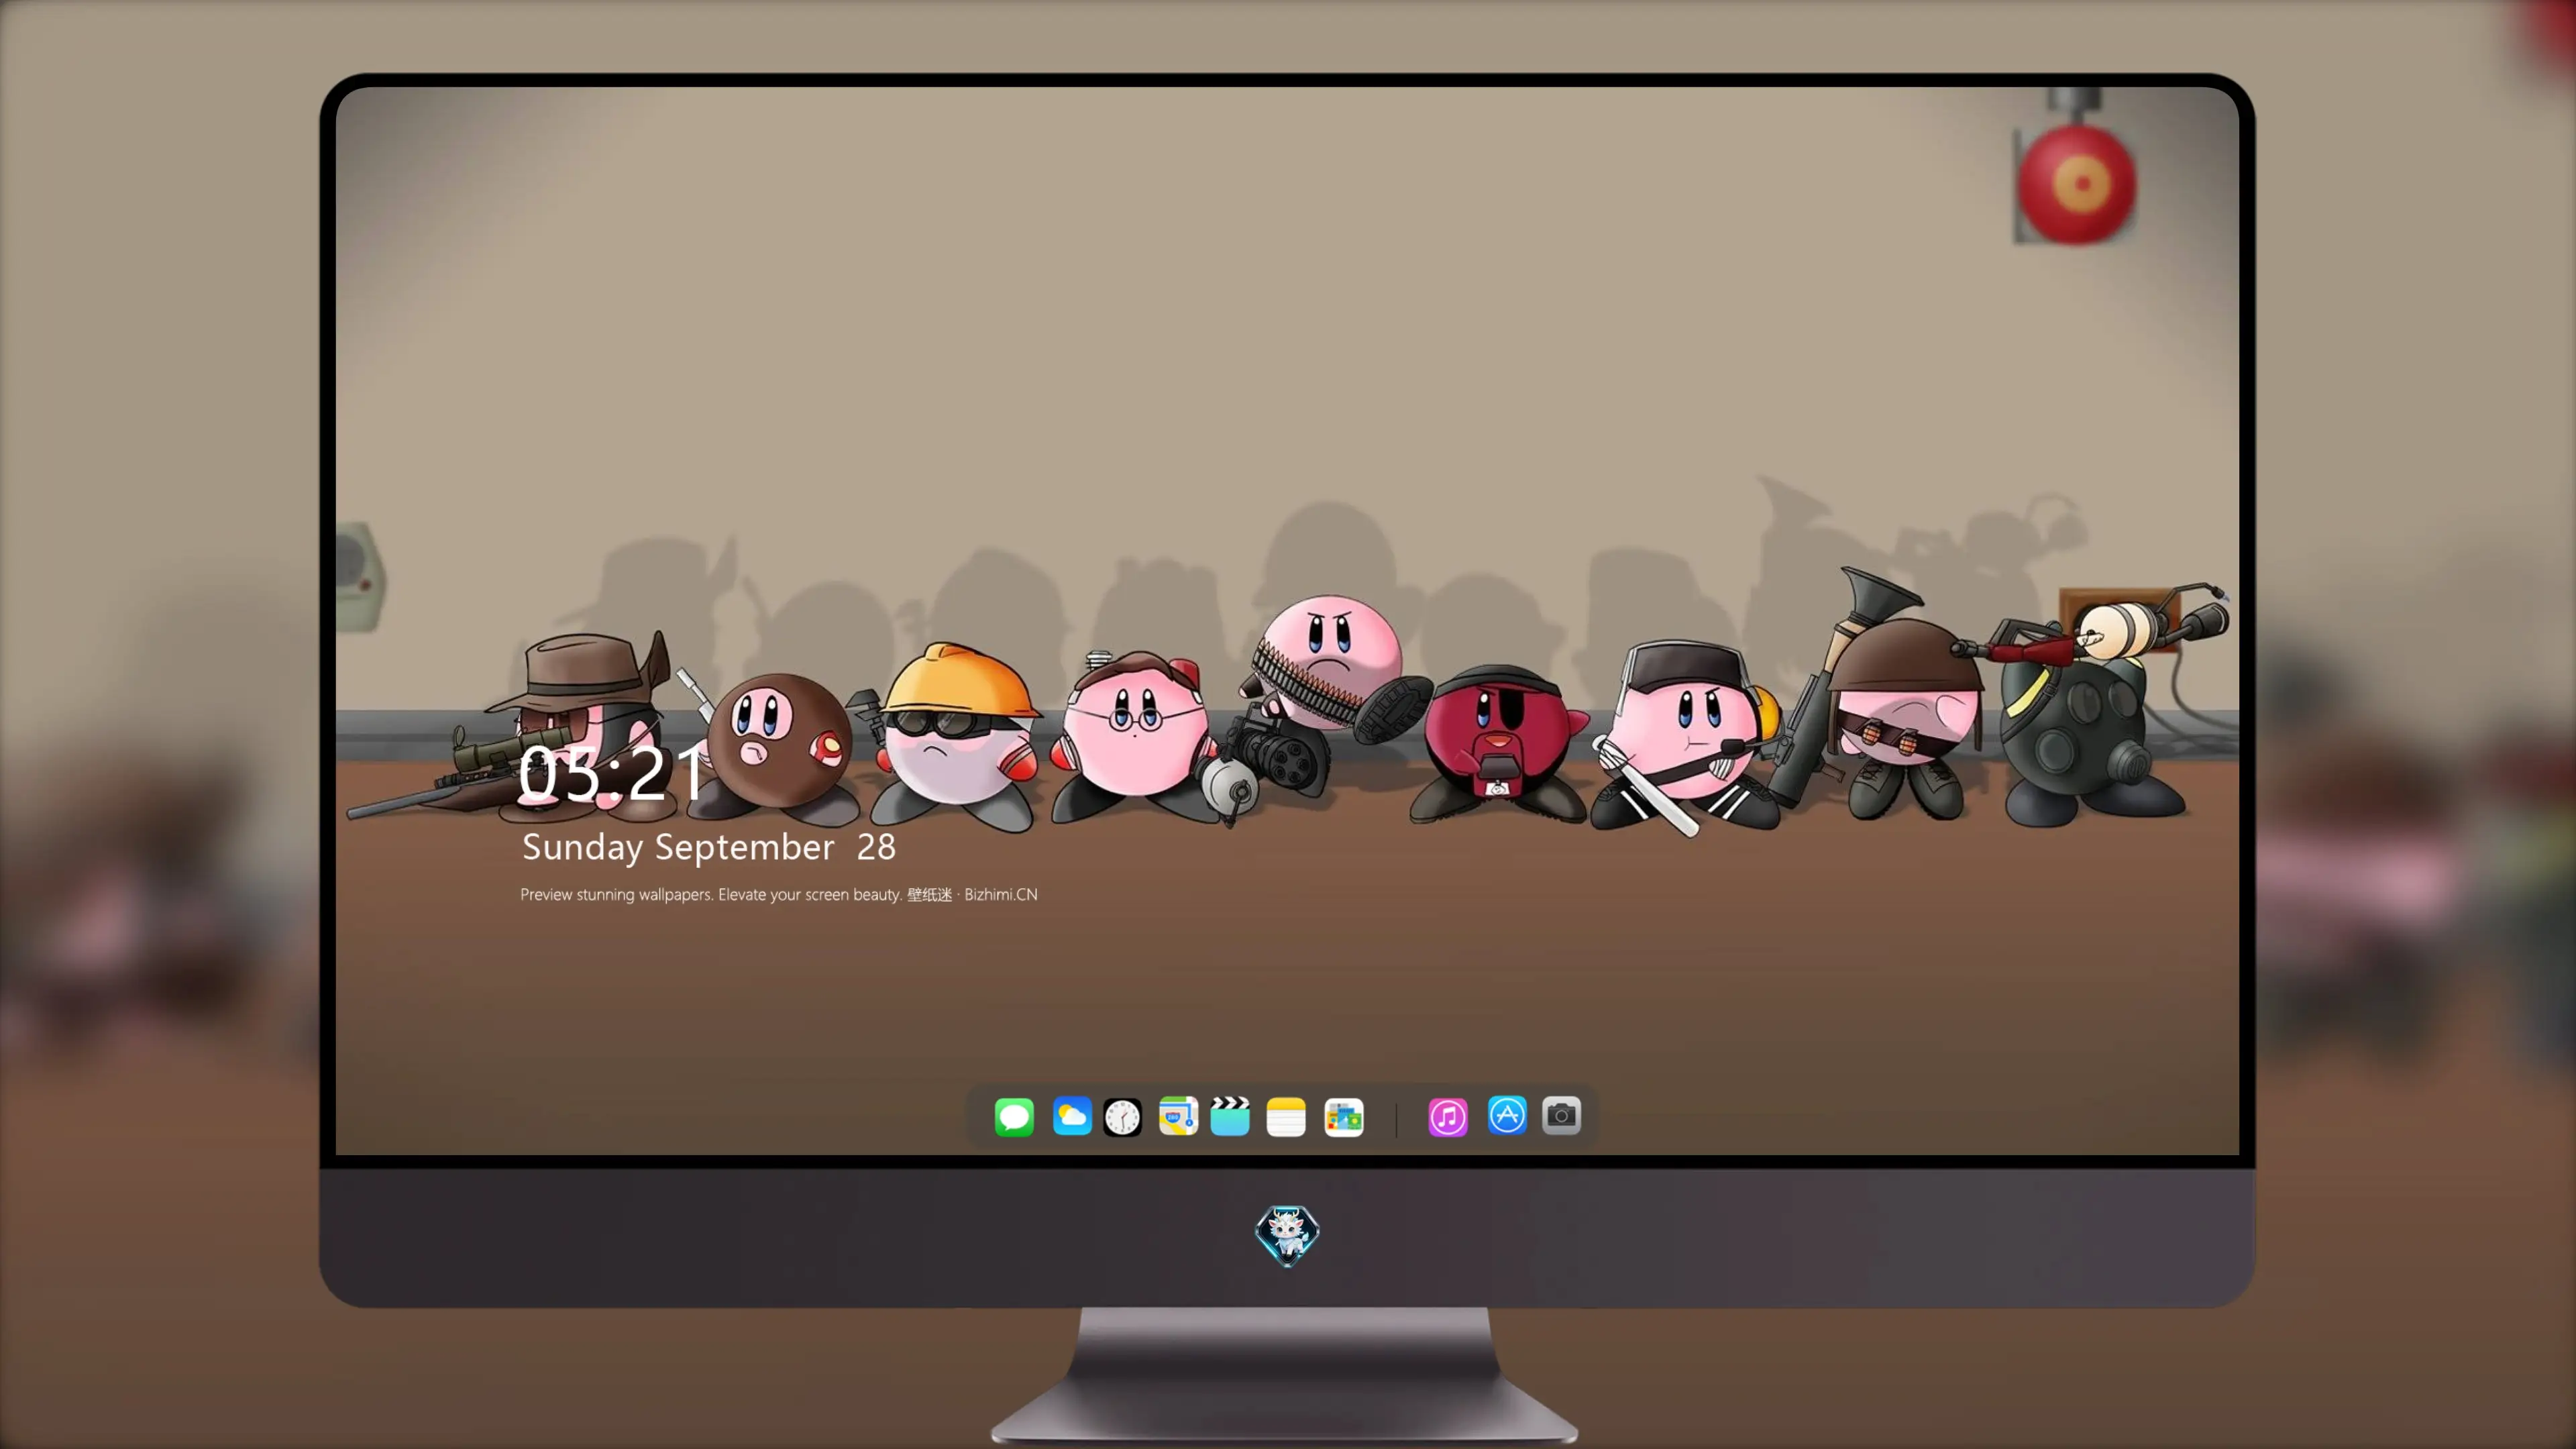Launch the Maps app from the dock
Image resolution: width=2576 pixels, height=1449 pixels.
pos(1178,1116)
